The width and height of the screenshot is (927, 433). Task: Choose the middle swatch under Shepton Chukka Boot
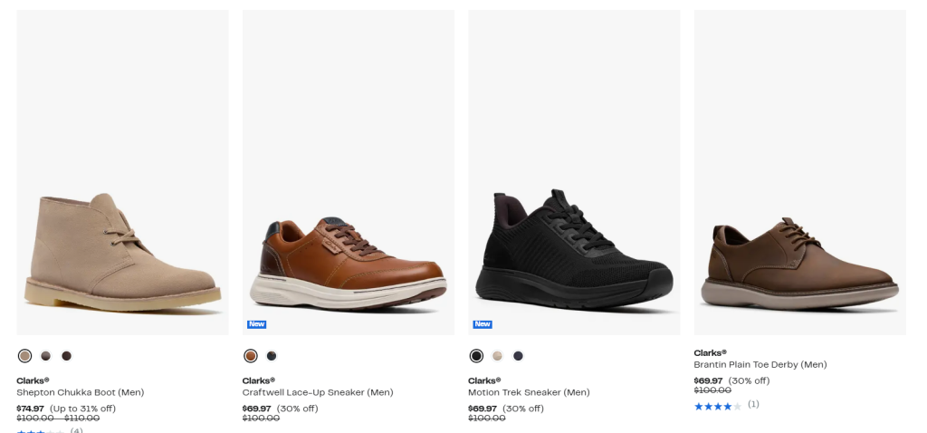[x=45, y=356]
